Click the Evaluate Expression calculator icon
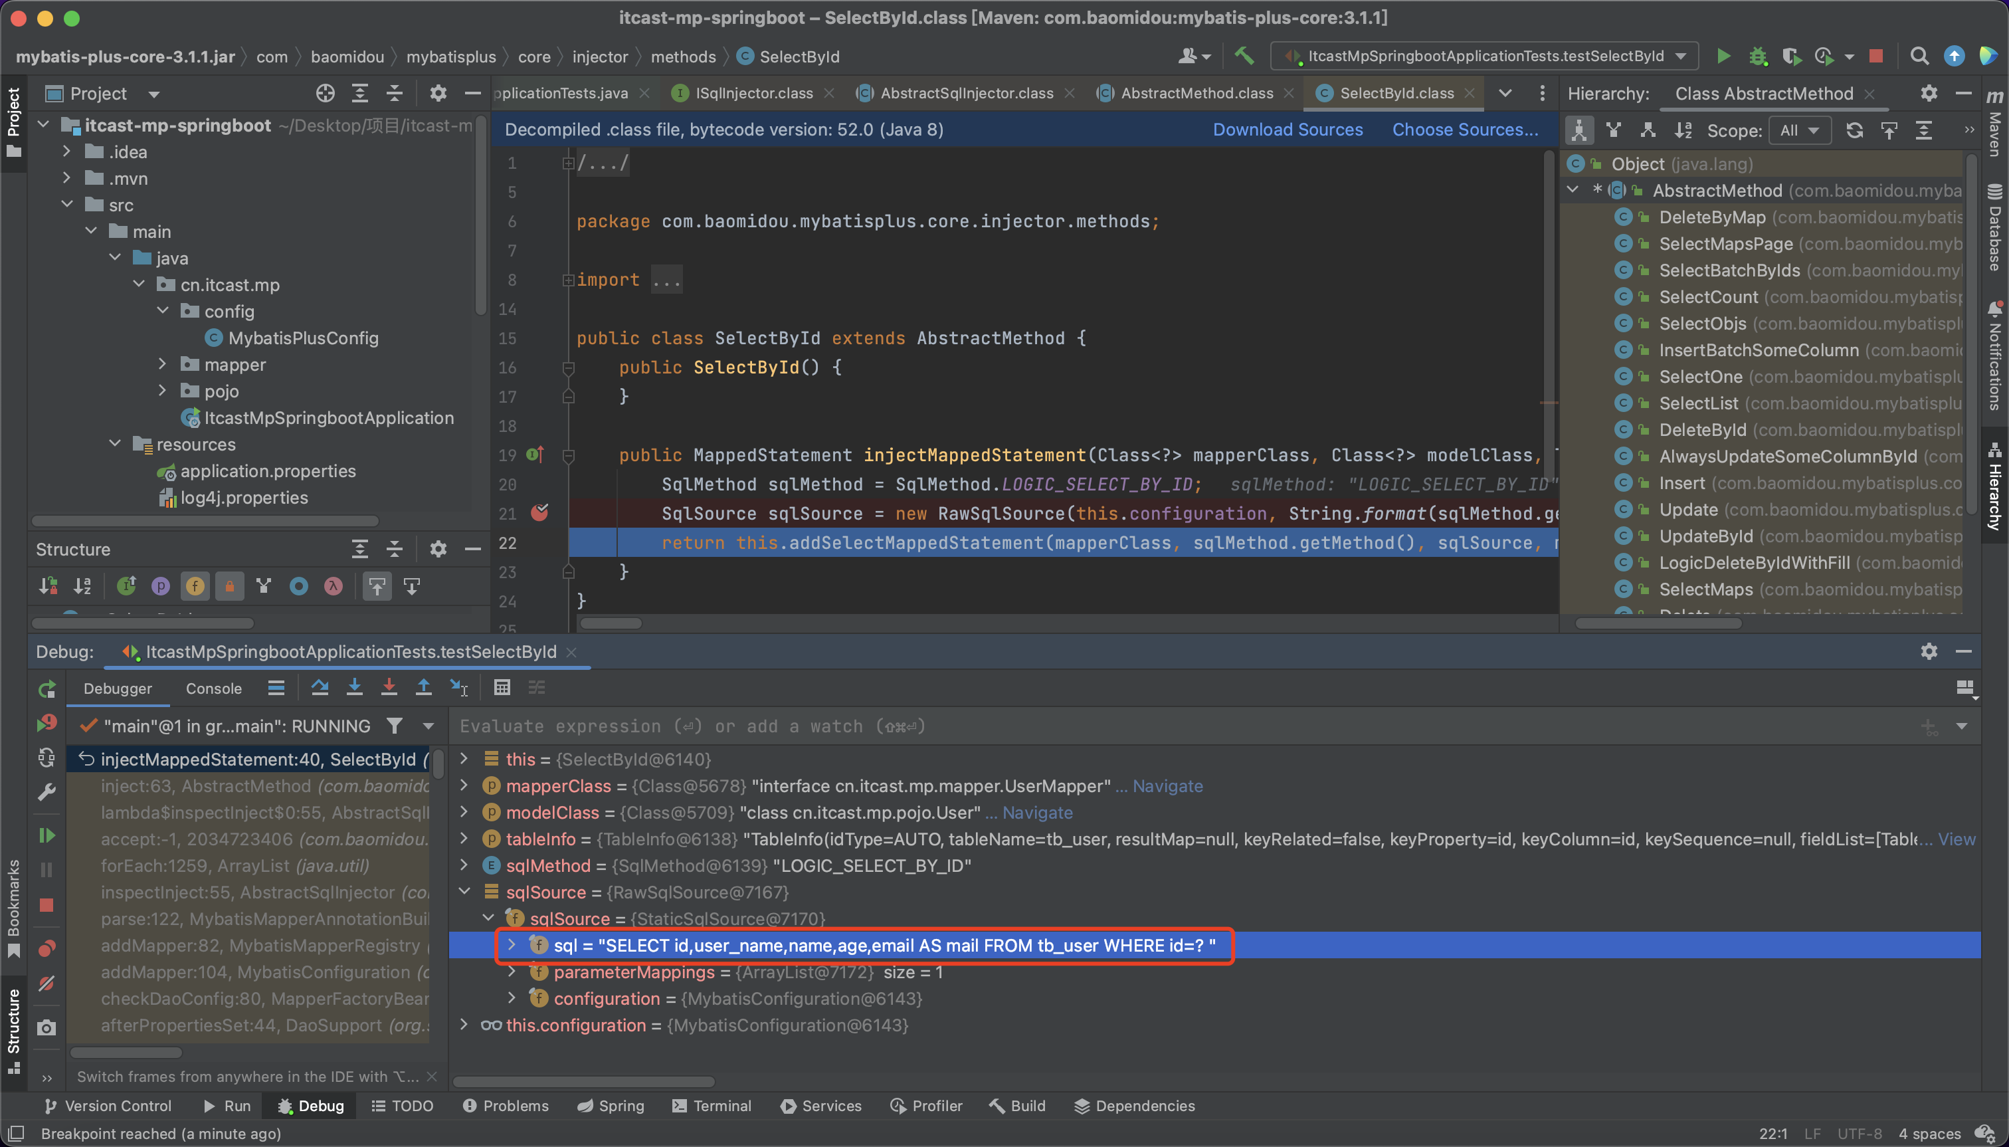Viewport: 2009px width, 1147px height. 502,688
